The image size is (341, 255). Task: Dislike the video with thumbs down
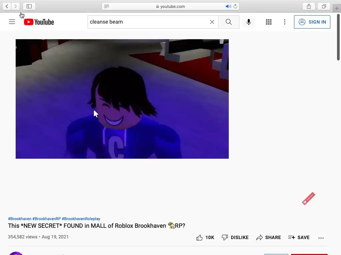click(235, 237)
